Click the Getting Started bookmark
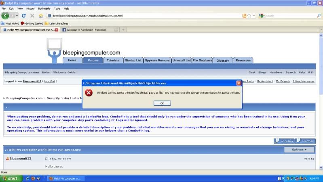323x182 pixels. pyautogui.click(x=32, y=23)
